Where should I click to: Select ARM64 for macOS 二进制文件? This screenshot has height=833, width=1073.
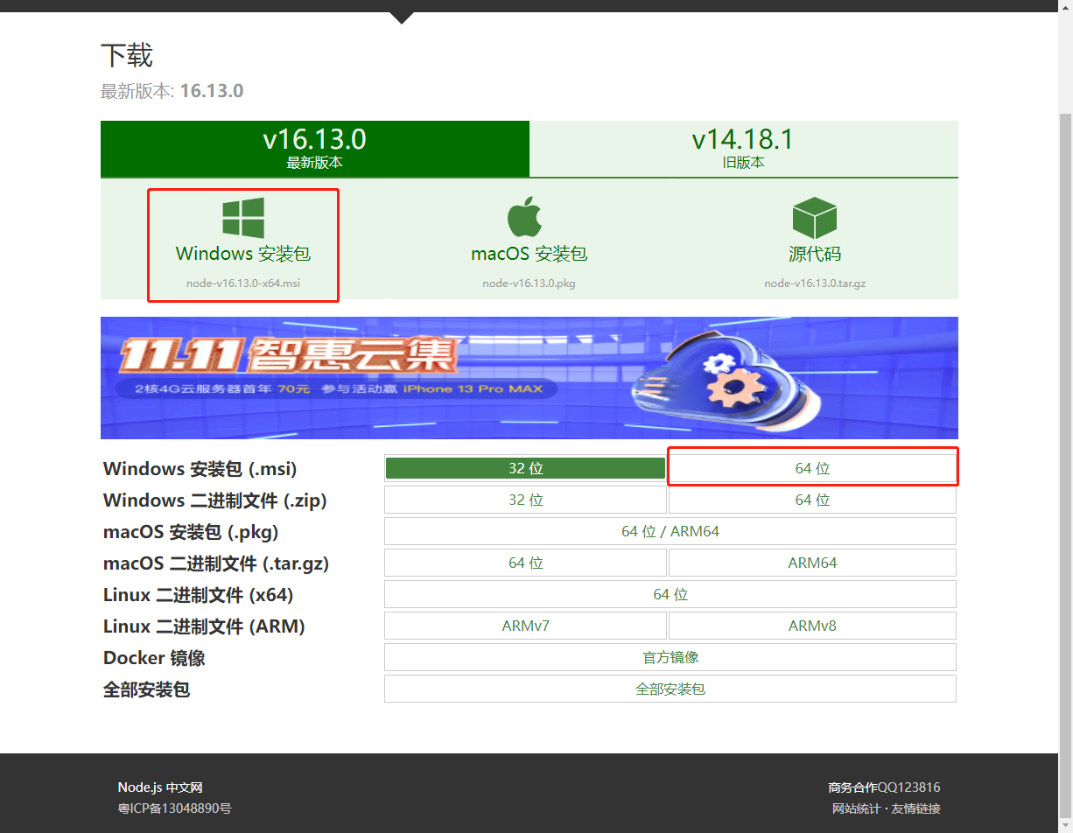[812, 563]
